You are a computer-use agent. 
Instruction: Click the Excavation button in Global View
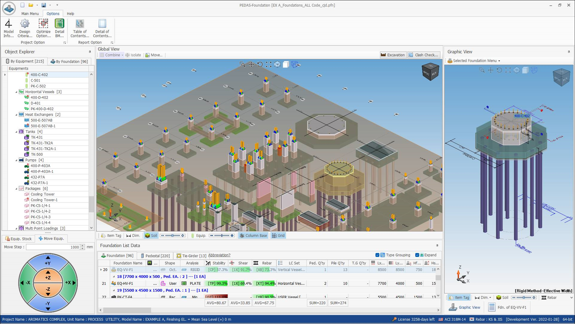click(393, 55)
